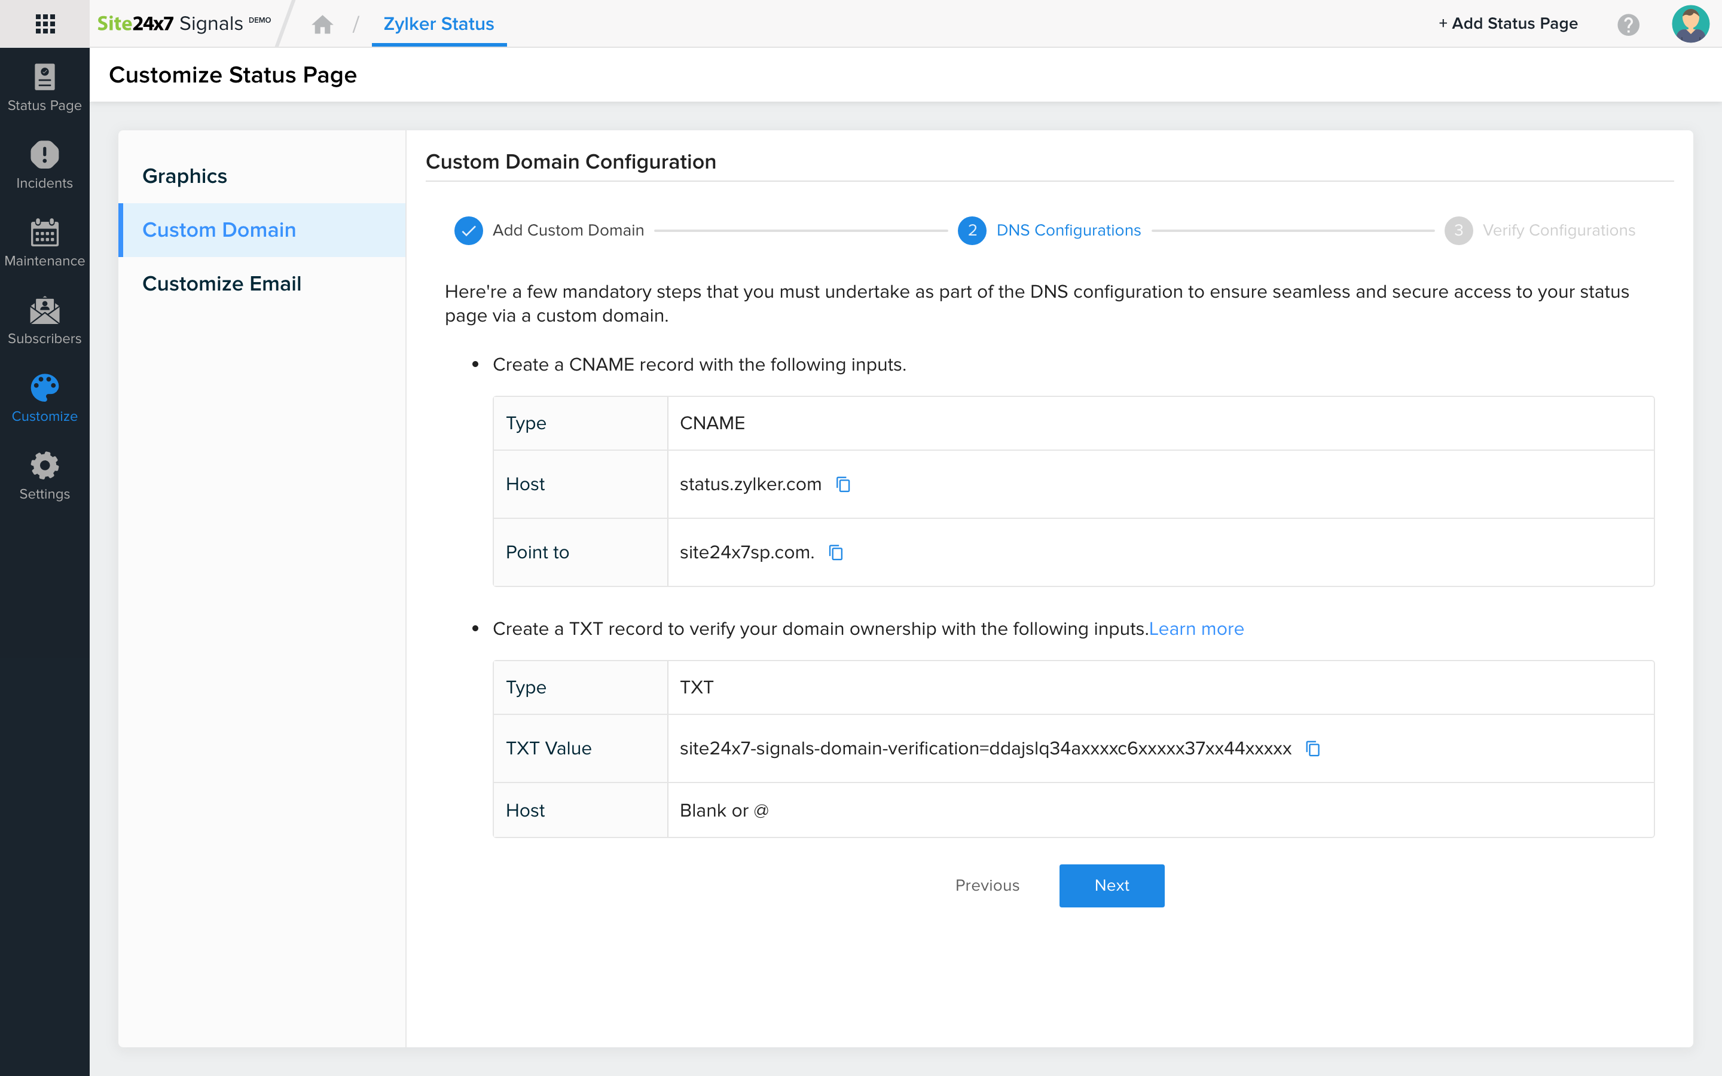The height and width of the screenshot is (1076, 1722).
Task: Click the status.zylker.com text
Action: coord(751,485)
